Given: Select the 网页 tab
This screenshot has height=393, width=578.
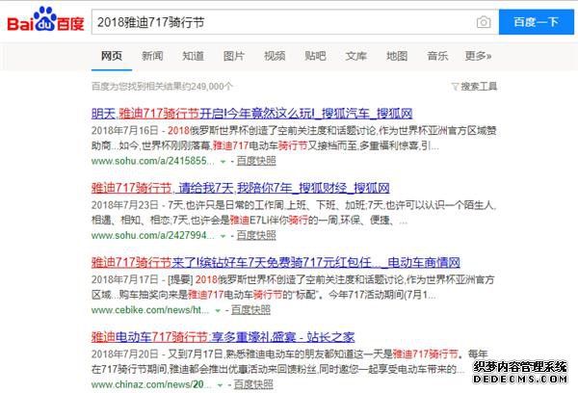Looking at the screenshot, I should click(x=112, y=56).
